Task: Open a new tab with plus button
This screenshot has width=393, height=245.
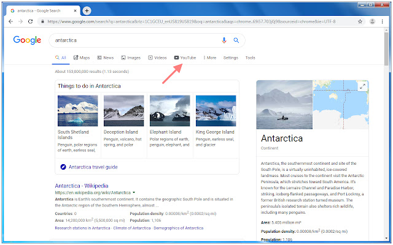Action: click(87, 11)
